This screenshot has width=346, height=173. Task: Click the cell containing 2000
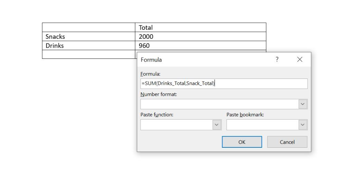(x=201, y=37)
